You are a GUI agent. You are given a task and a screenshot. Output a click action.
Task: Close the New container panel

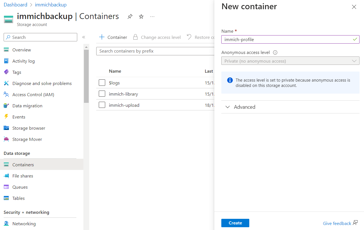(x=354, y=7)
